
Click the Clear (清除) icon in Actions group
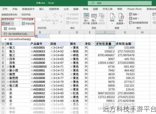[x=131, y=14]
